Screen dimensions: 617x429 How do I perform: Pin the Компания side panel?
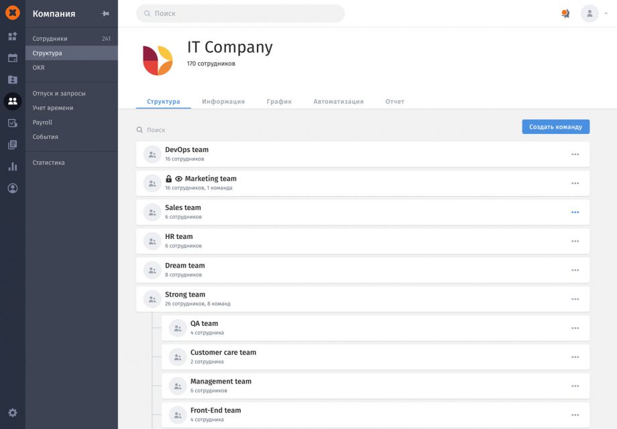click(x=105, y=14)
